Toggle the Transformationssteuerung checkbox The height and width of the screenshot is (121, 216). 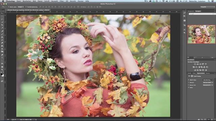[26, 7]
